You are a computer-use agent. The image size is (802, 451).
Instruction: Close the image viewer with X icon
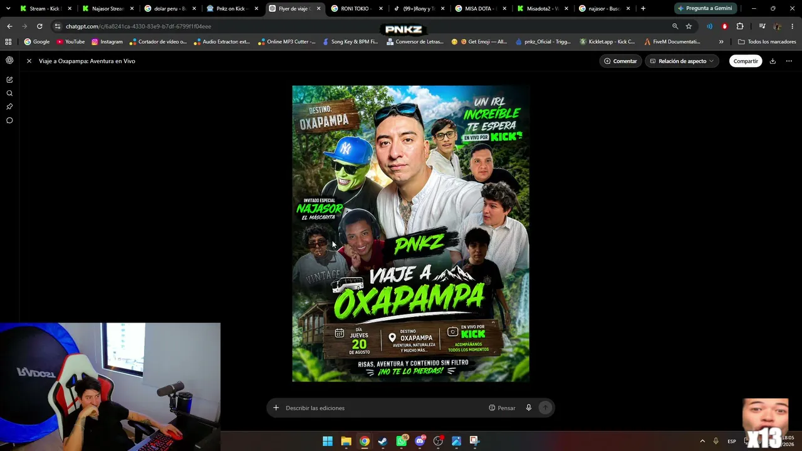(29, 61)
